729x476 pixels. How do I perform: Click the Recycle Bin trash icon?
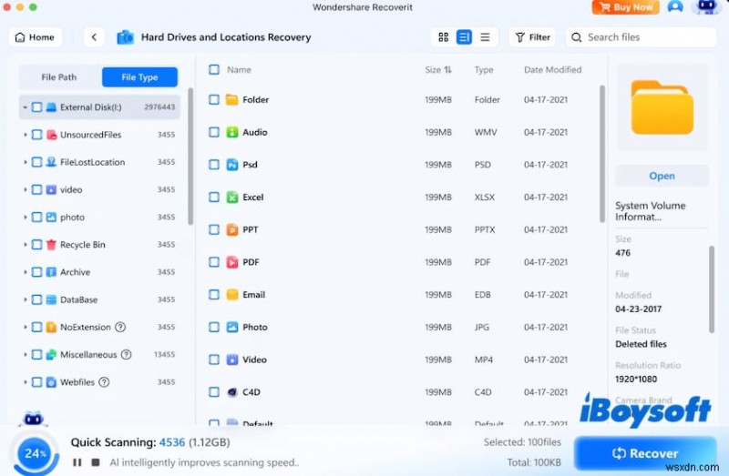point(51,245)
